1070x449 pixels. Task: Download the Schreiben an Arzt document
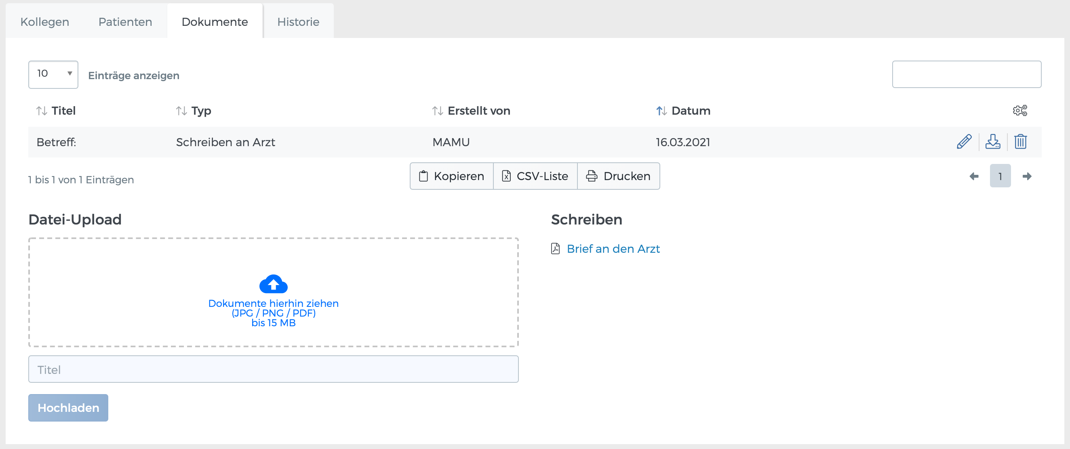tap(993, 142)
